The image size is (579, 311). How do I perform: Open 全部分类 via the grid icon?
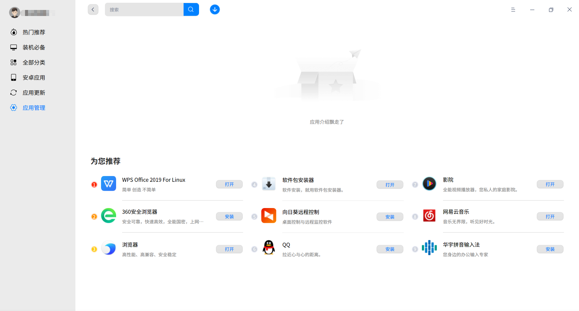pos(14,62)
